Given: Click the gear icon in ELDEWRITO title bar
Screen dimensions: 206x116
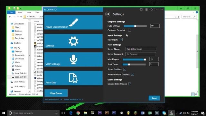Looking at the screenshot, I should pyautogui.click(x=152, y=9).
